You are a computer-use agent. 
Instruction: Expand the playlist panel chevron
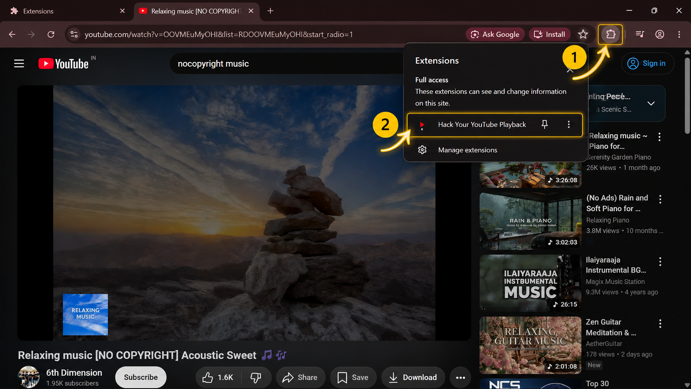coord(651,103)
